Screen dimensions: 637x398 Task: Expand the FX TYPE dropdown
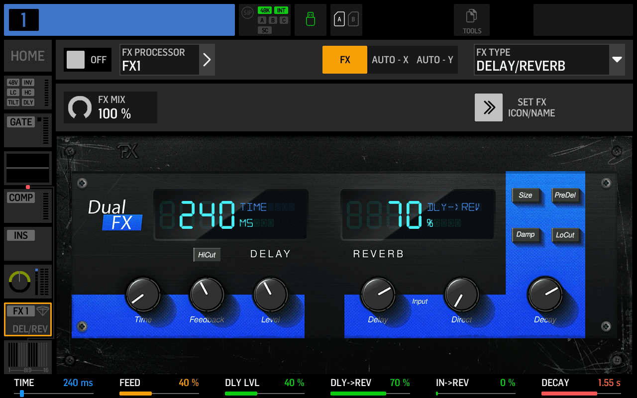point(617,60)
